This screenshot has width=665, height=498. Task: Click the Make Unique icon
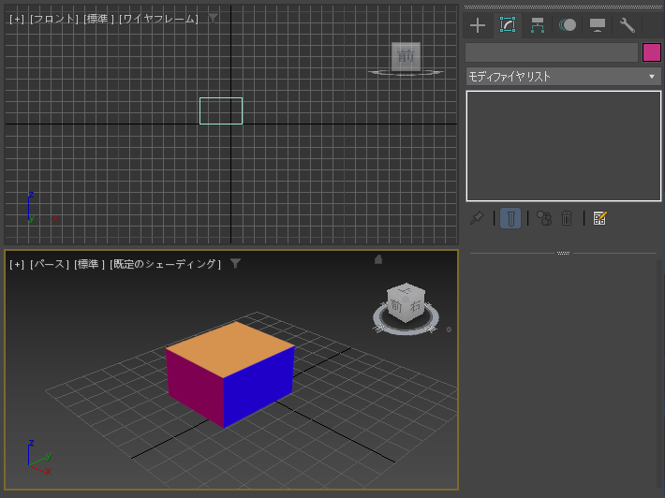(x=544, y=218)
